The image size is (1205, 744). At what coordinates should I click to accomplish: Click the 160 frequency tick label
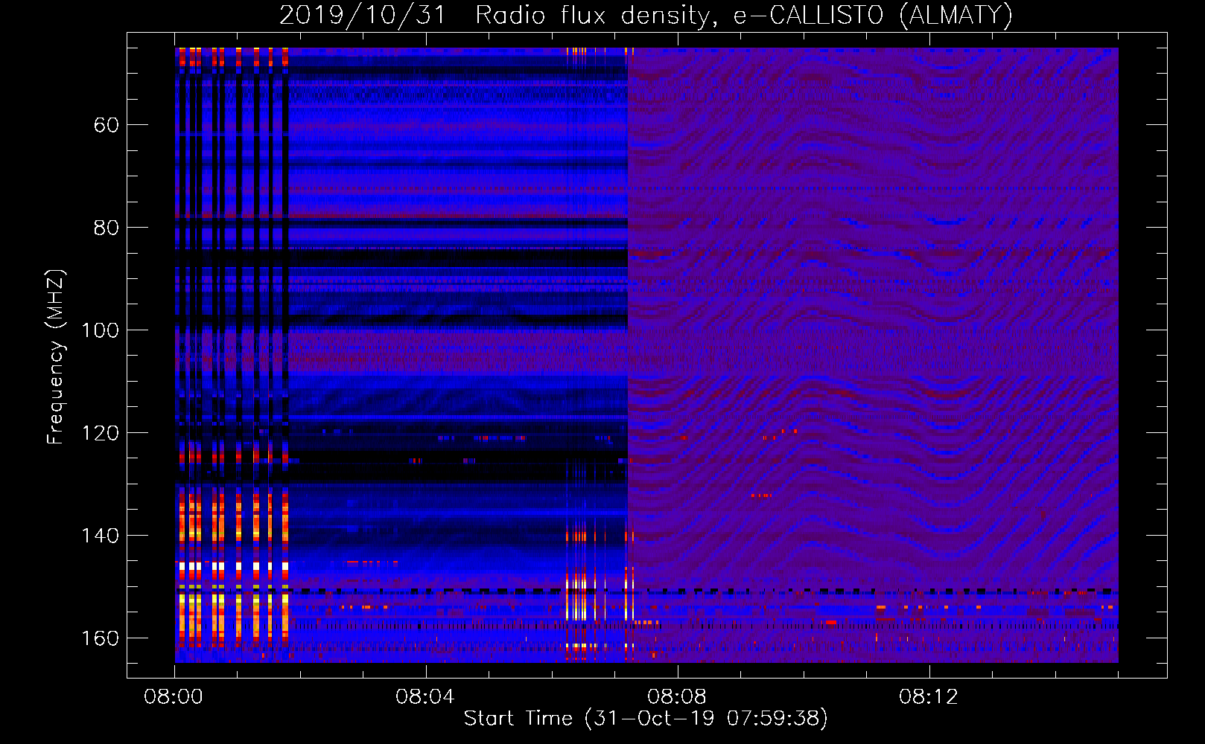100,638
